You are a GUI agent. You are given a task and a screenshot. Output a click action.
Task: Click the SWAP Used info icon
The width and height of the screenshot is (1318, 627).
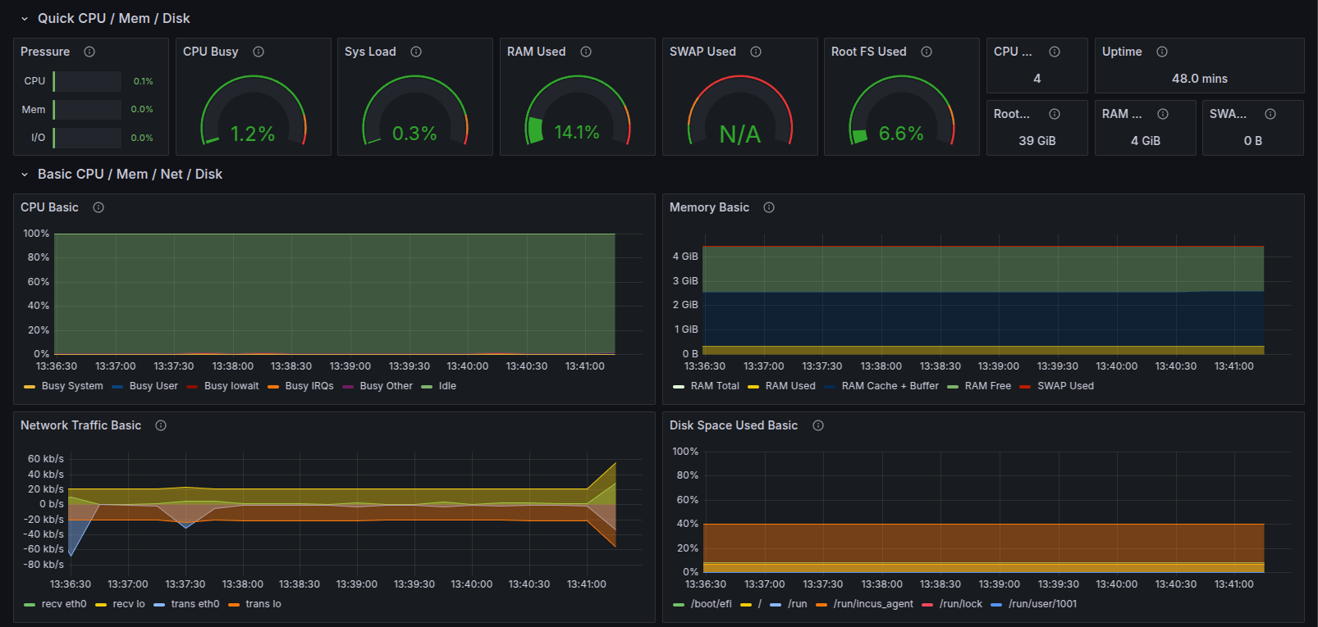756,52
